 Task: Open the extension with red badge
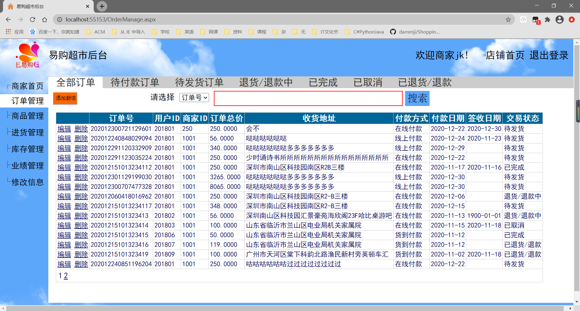coord(536,20)
